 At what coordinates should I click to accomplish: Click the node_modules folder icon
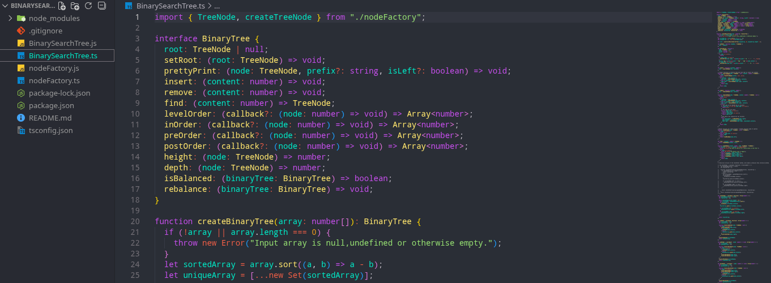(x=21, y=18)
